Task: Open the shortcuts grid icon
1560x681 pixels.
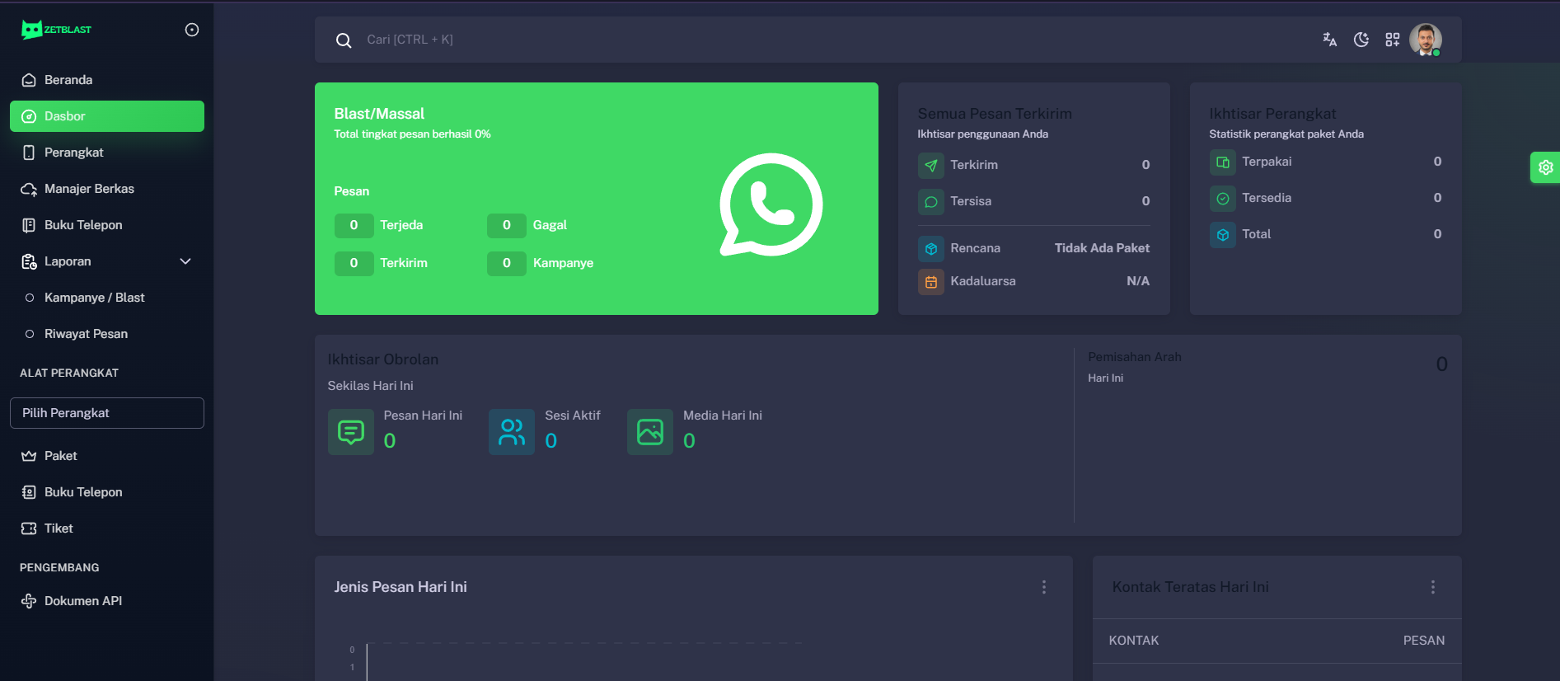Action: (x=1392, y=40)
